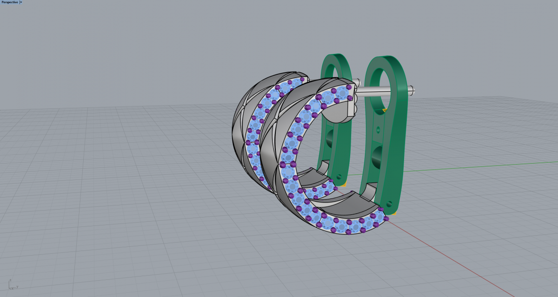Open the Perspective viewport menu arrow

(x=21, y=2)
